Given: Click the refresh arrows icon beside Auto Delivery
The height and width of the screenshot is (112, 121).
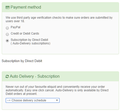Looking at the screenshot, I should 7,76.
